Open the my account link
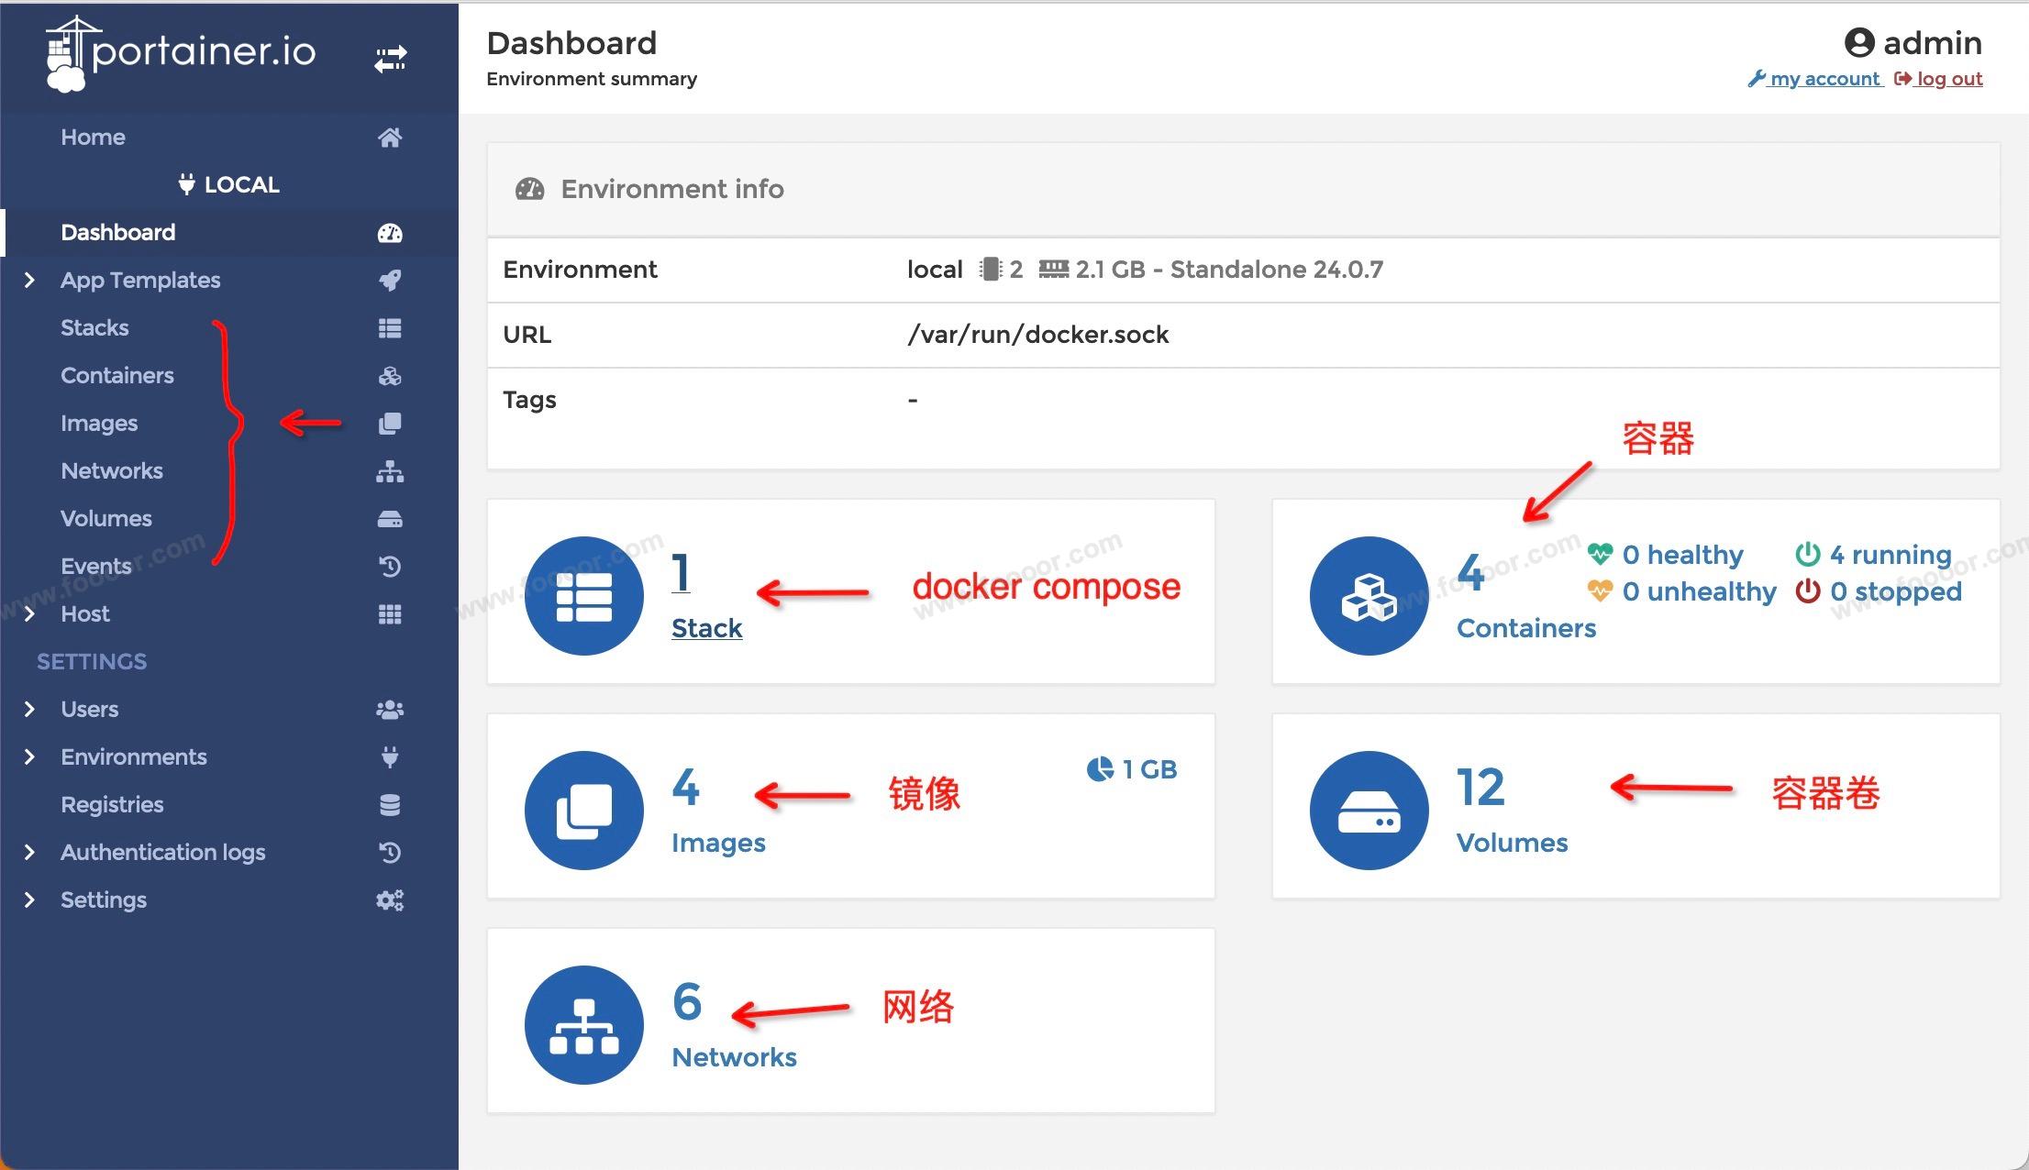Image resolution: width=2029 pixels, height=1170 pixels. point(1824,79)
